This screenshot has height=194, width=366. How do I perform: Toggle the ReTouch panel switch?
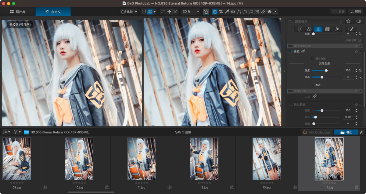291,91
